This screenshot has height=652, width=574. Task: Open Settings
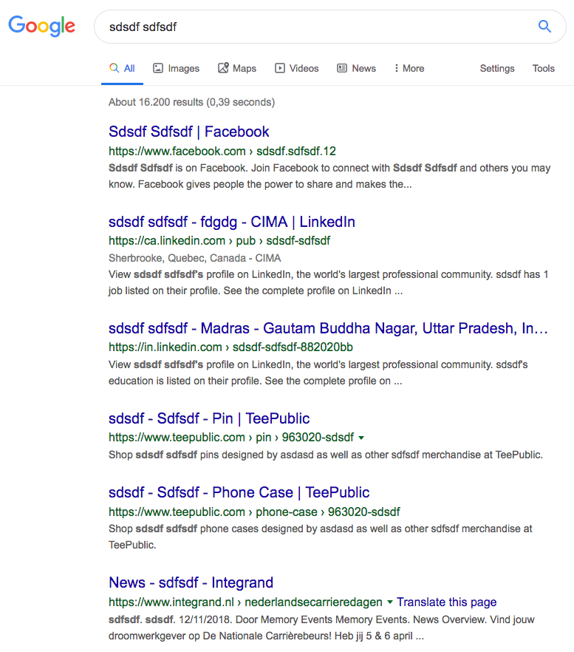[497, 68]
